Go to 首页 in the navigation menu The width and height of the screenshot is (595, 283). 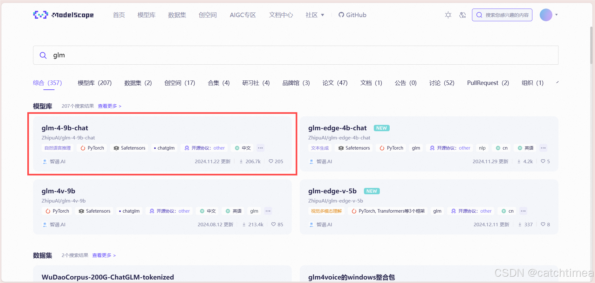pos(119,15)
